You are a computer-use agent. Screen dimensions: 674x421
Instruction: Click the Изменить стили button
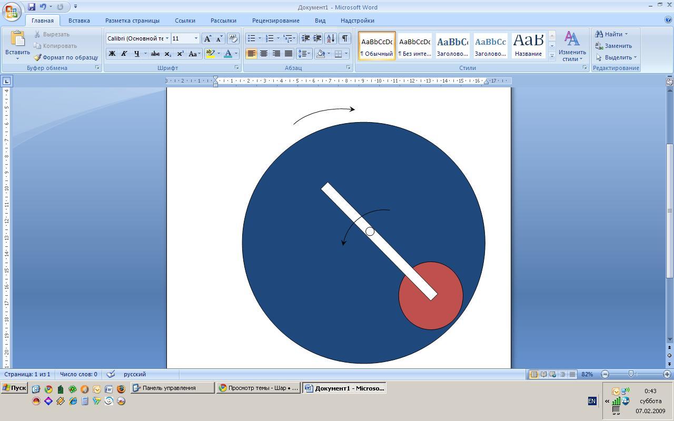point(572,46)
